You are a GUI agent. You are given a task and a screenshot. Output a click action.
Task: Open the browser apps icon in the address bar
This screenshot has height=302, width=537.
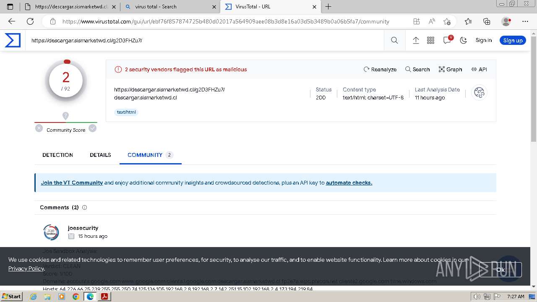[416, 21]
